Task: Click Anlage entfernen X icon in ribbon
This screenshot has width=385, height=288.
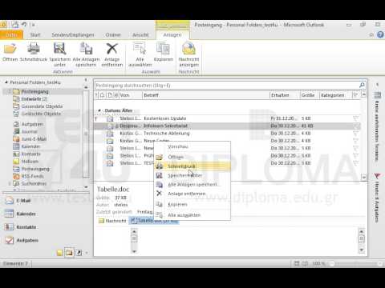Action: click(x=111, y=49)
